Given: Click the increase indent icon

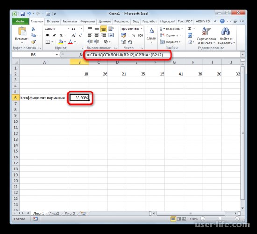Looking at the screenshot, I should [x=97, y=42].
